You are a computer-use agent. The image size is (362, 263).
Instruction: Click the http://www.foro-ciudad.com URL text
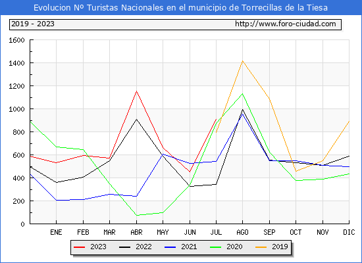(286, 24)
